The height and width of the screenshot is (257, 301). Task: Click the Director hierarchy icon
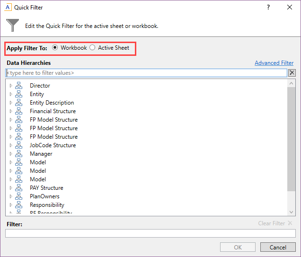point(18,85)
